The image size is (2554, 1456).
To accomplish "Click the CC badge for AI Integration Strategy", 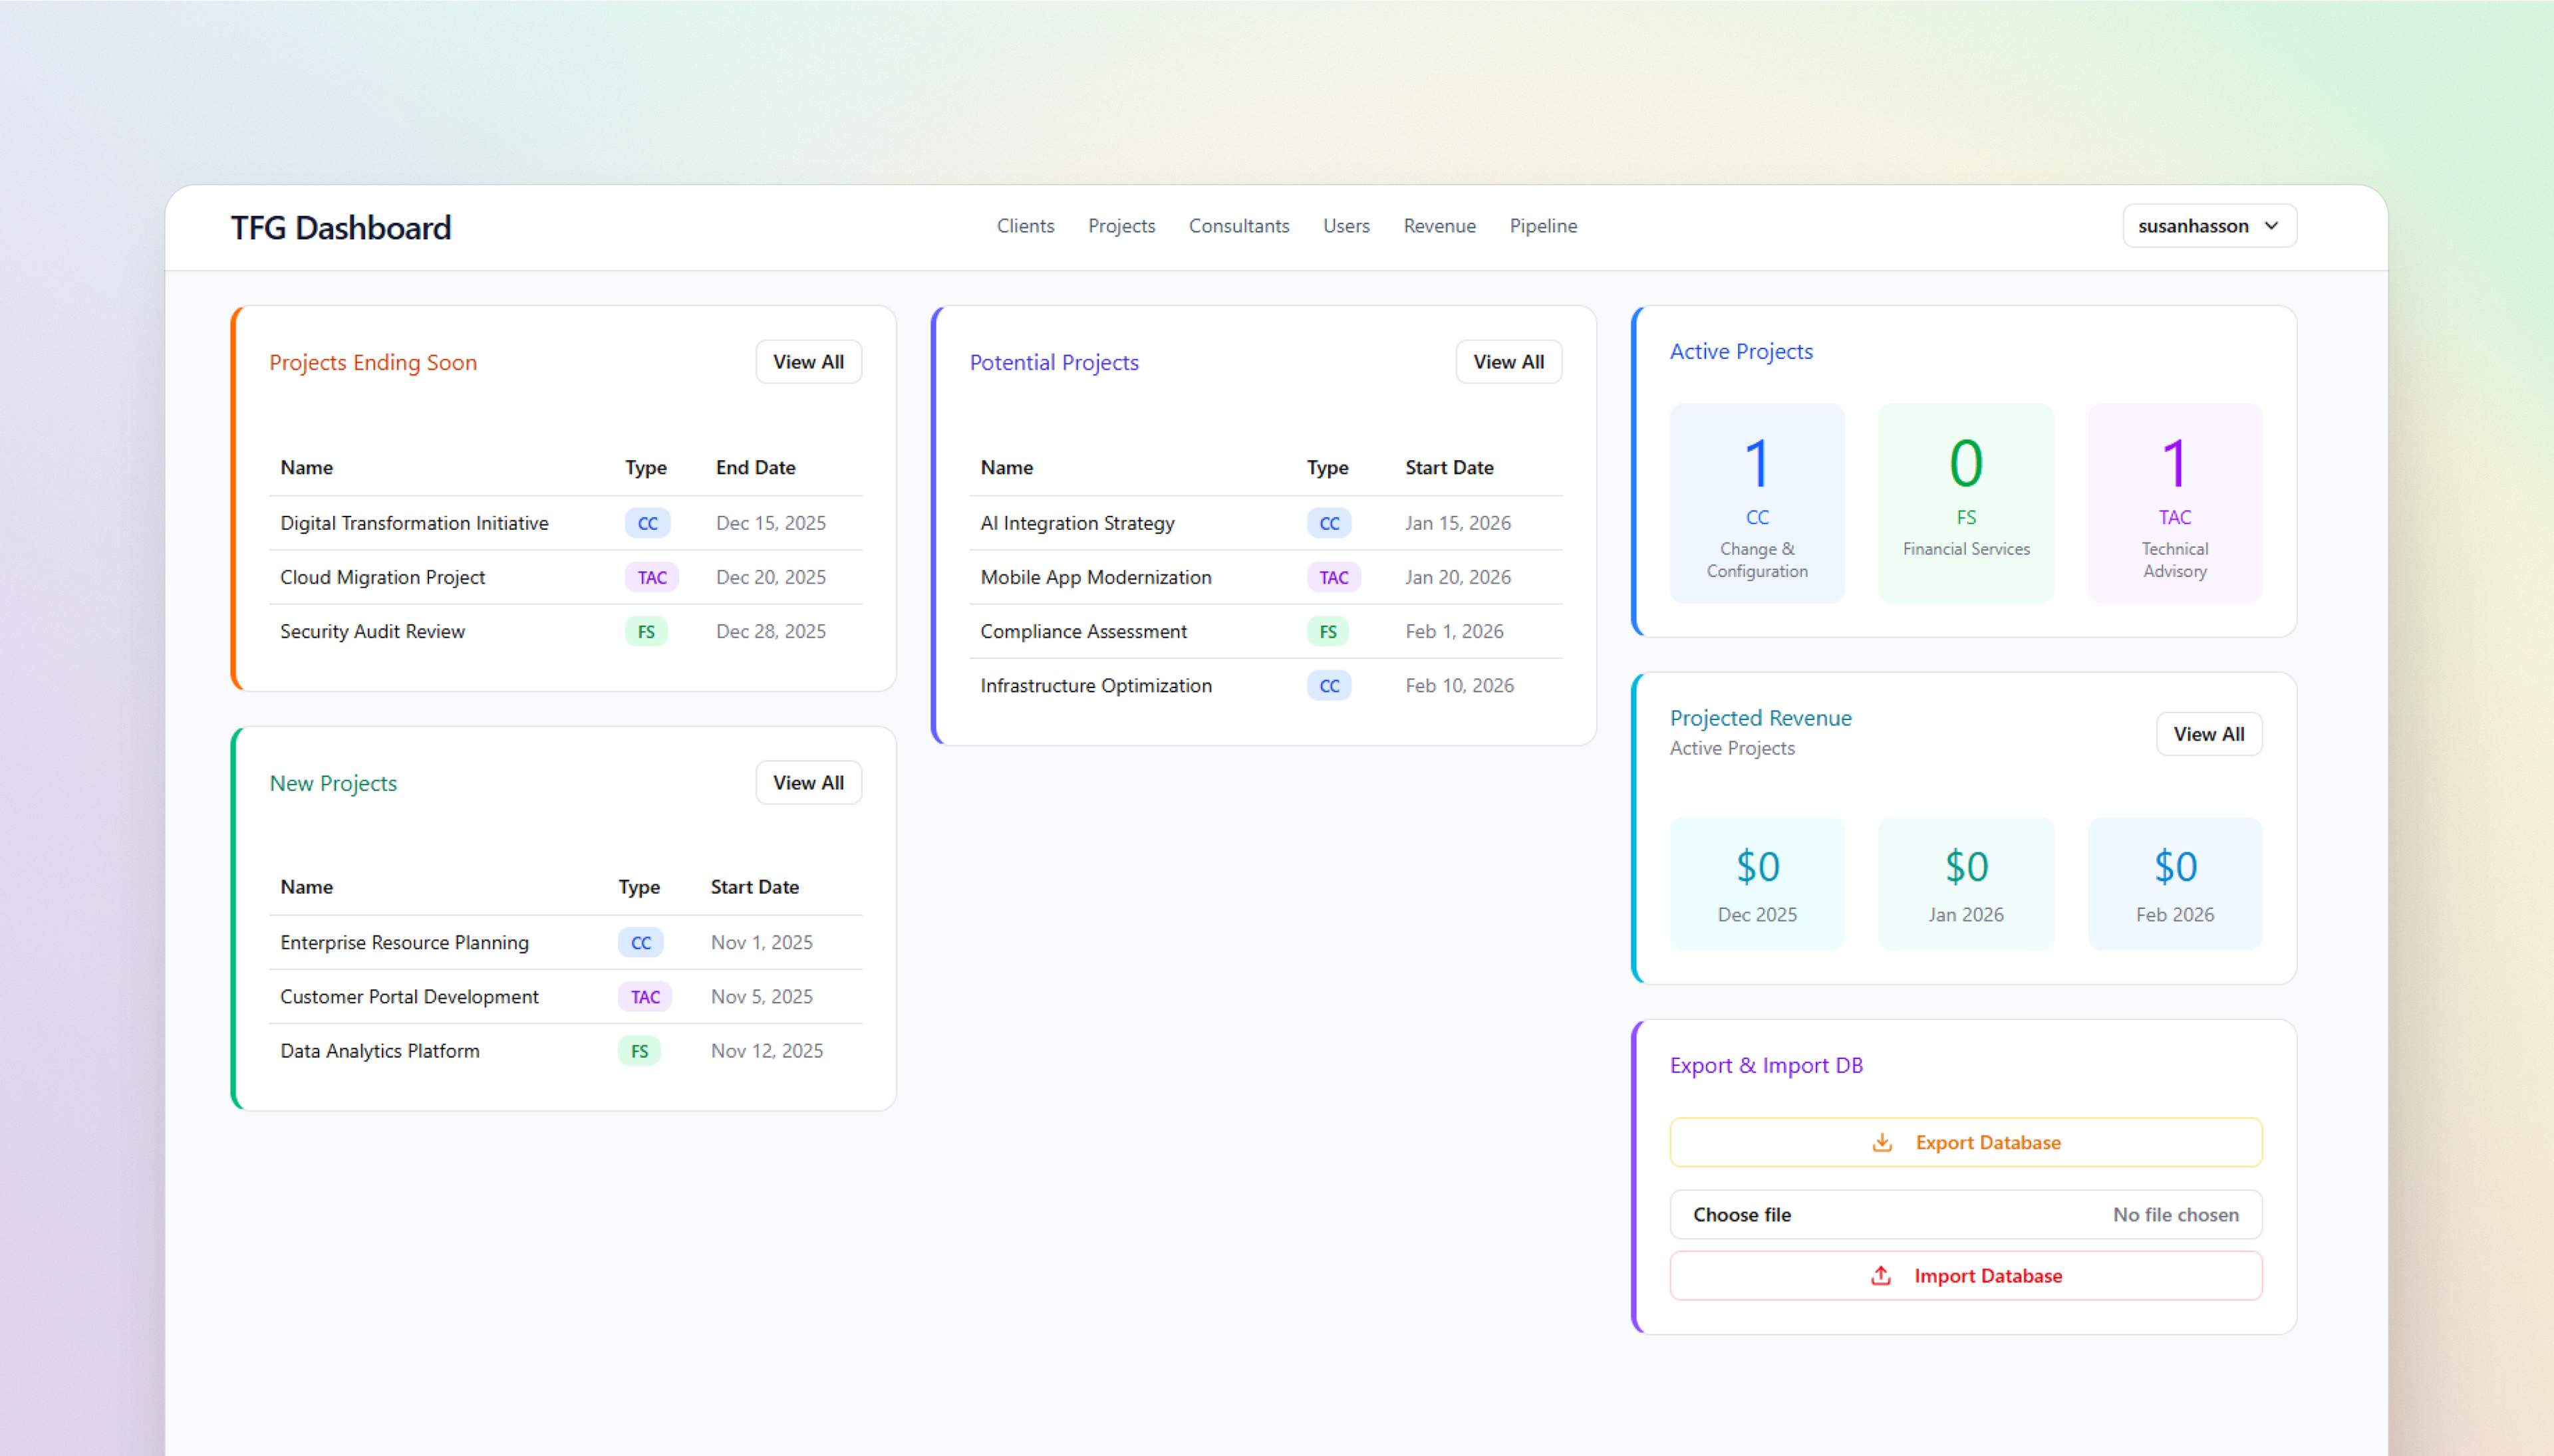I will point(1328,522).
